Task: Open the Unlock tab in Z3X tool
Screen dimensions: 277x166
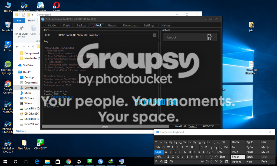Action: [97, 25]
